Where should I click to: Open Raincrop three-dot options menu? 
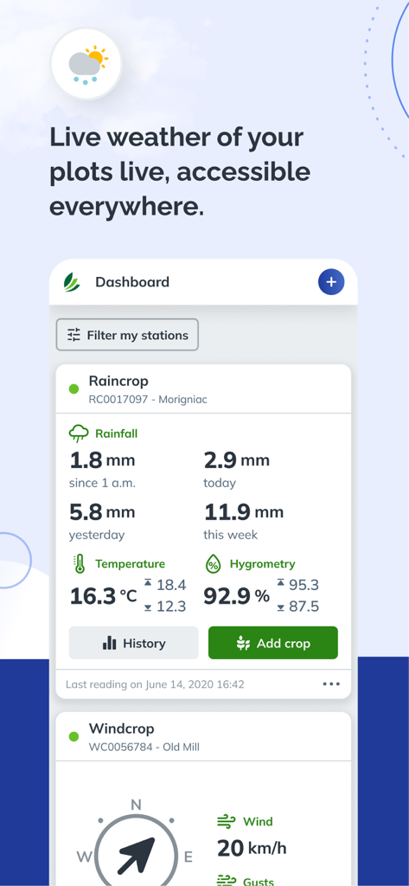coord(331,684)
